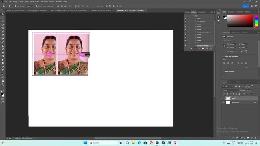Image resolution: width=260 pixels, height=146 pixels.
Task: Toggle the checkmark for Move current layer step
Action: [x=186, y=45]
